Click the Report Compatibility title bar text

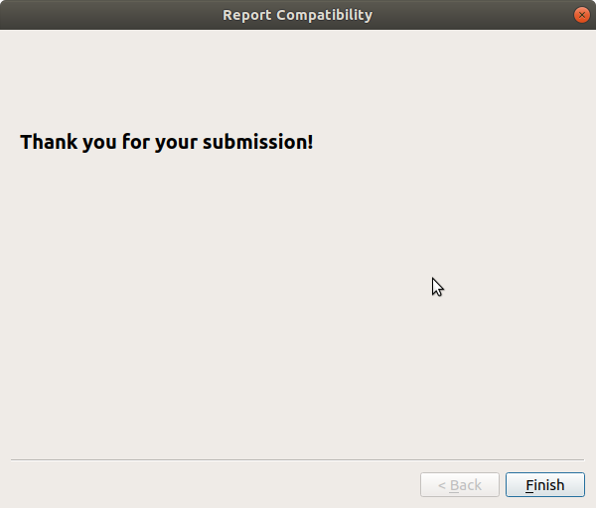coord(298,15)
